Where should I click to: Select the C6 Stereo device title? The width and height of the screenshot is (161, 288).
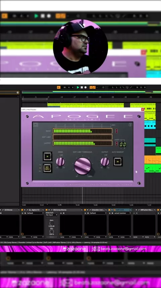[x=8, y=210]
